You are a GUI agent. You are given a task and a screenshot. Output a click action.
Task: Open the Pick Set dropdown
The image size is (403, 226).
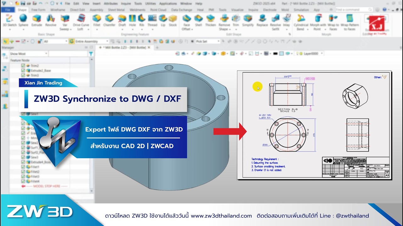click(x=207, y=41)
